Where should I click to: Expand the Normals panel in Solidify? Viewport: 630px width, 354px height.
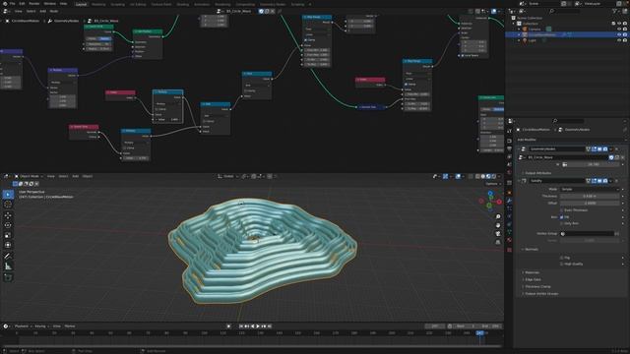pyautogui.click(x=532, y=249)
